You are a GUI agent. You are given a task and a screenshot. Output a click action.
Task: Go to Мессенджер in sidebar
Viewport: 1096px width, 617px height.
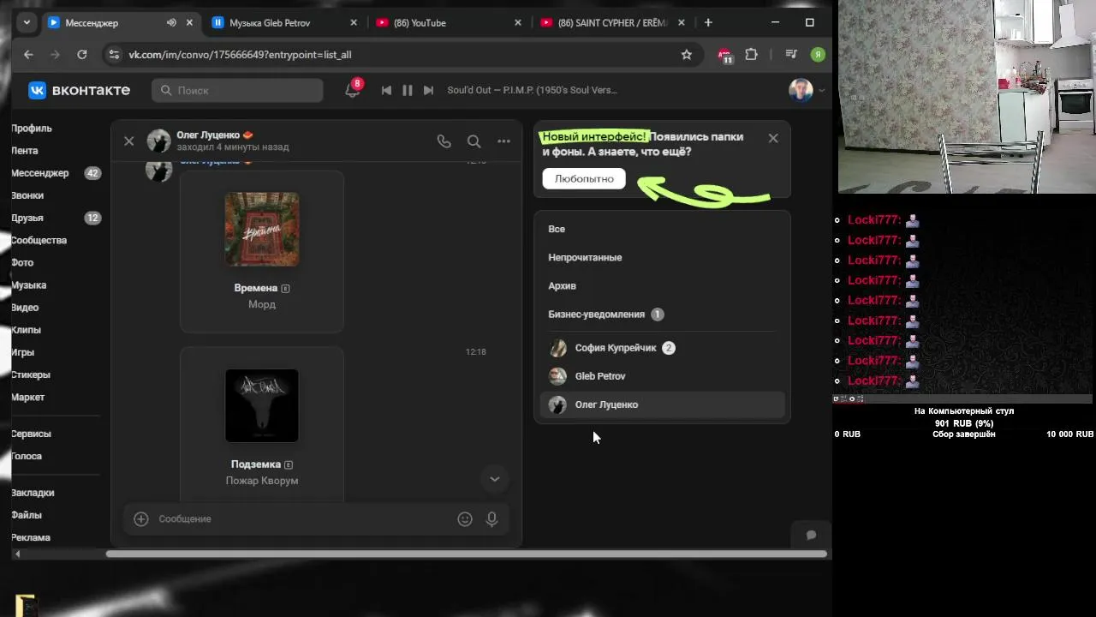point(40,173)
